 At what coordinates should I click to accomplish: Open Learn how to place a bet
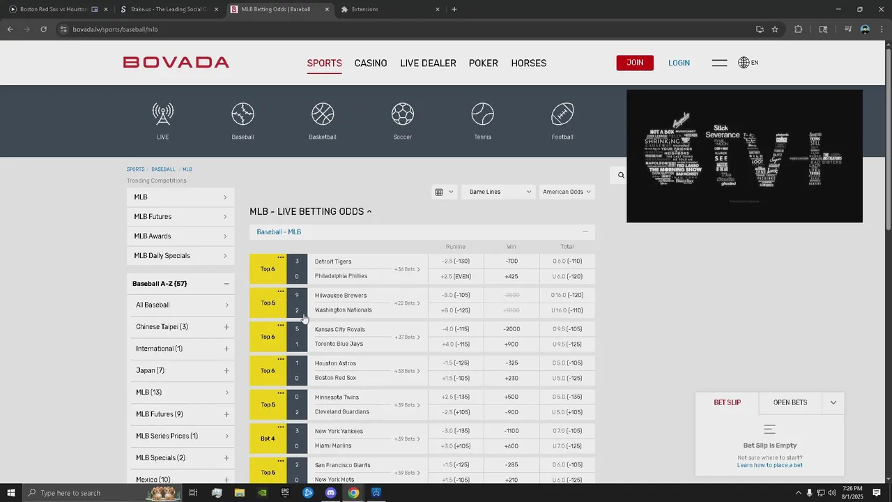click(769, 465)
